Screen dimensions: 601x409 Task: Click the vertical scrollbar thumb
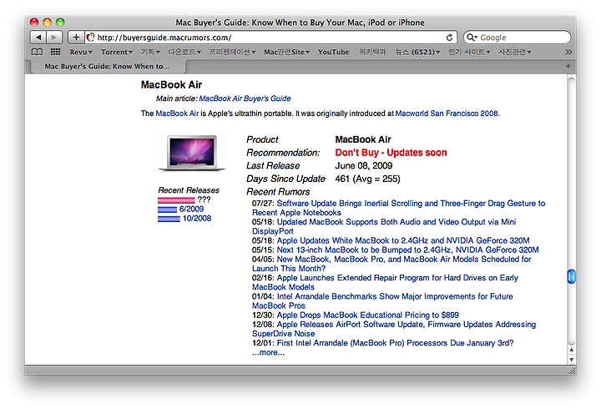[x=571, y=276]
